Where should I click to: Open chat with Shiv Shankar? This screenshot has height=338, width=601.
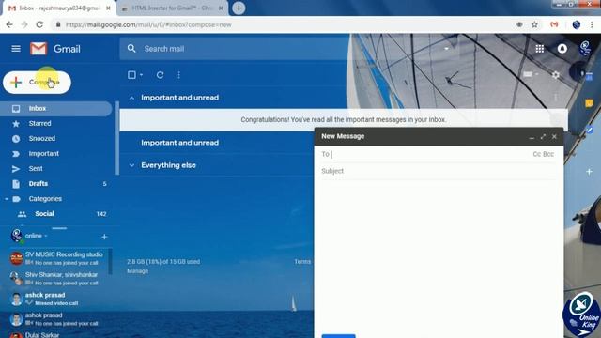point(56,279)
